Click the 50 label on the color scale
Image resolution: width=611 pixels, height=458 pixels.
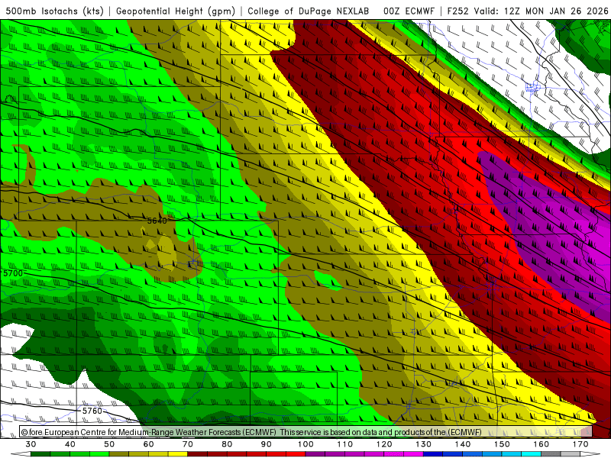pyautogui.click(x=109, y=444)
